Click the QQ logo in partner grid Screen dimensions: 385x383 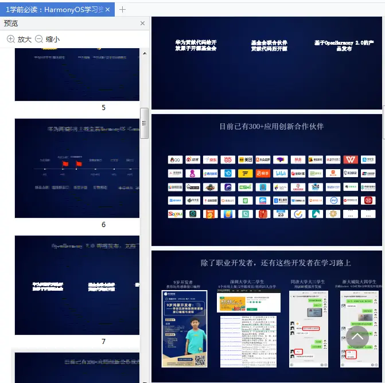click(175, 160)
